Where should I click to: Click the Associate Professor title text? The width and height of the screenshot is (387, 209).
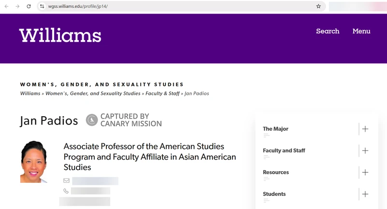pos(149,157)
